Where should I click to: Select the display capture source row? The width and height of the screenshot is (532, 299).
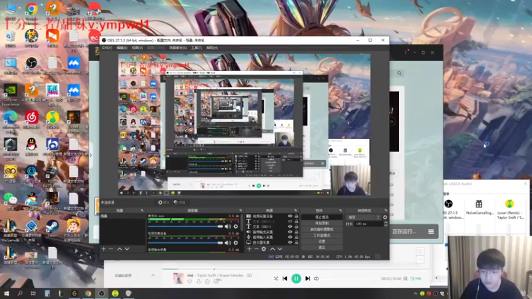[x=272, y=243]
